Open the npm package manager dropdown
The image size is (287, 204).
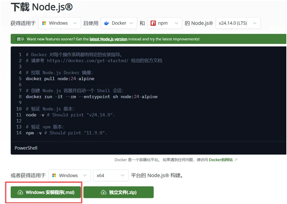(164, 23)
